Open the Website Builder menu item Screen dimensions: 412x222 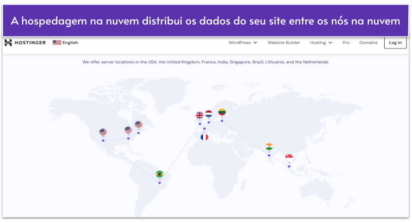click(x=283, y=43)
